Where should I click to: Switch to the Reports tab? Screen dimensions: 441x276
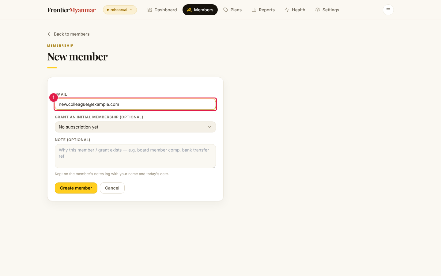(263, 10)
